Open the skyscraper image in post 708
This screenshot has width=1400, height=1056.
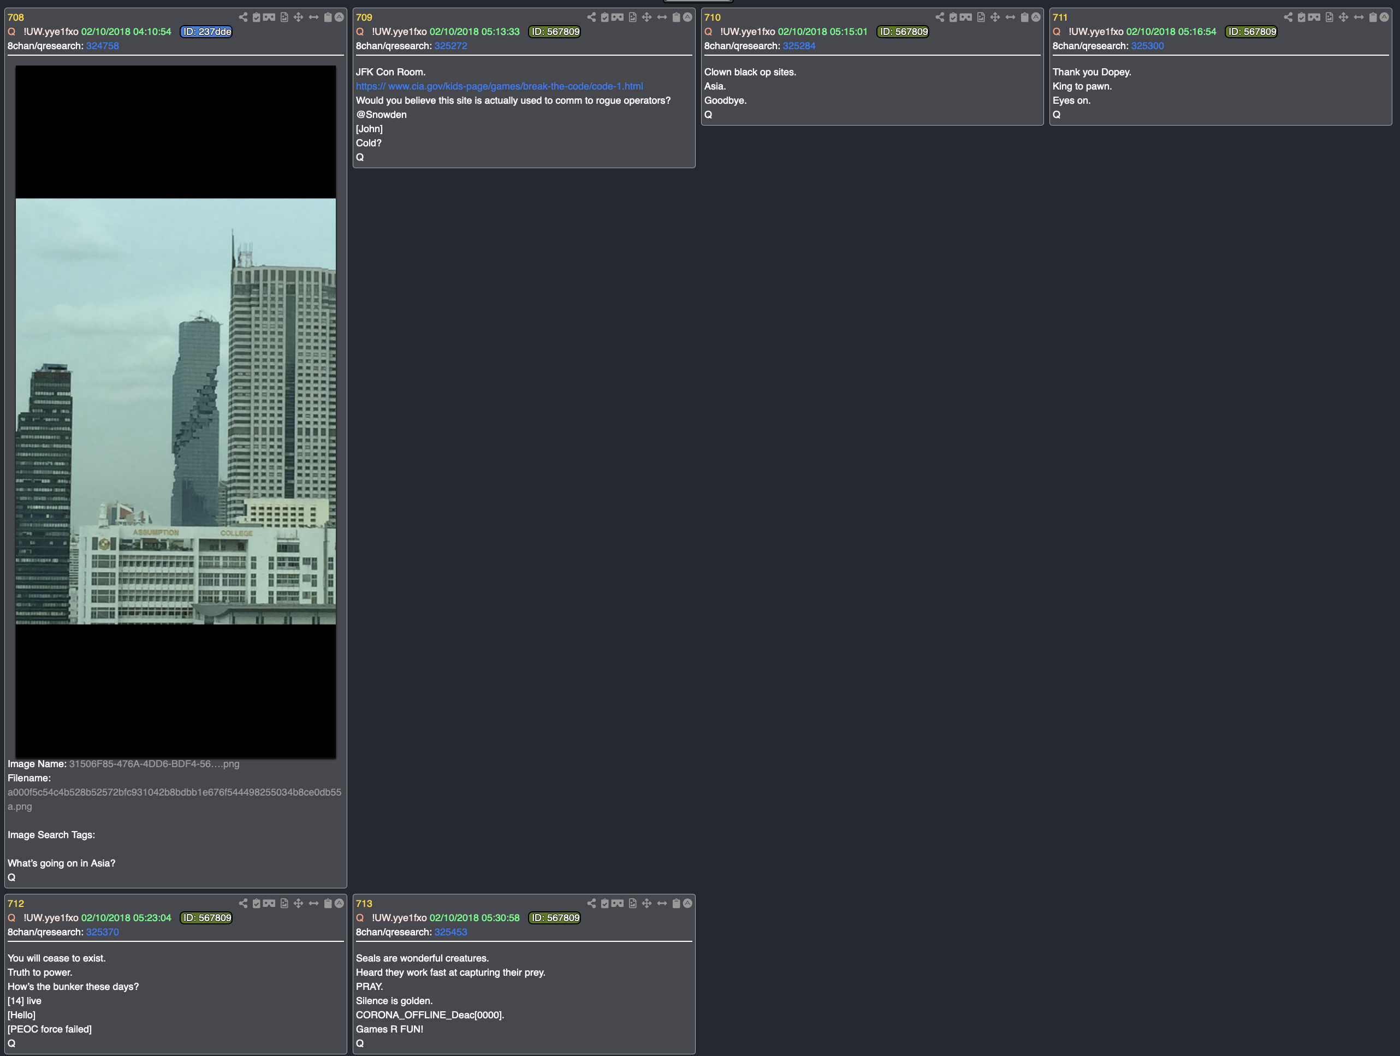tap(176, 412)
